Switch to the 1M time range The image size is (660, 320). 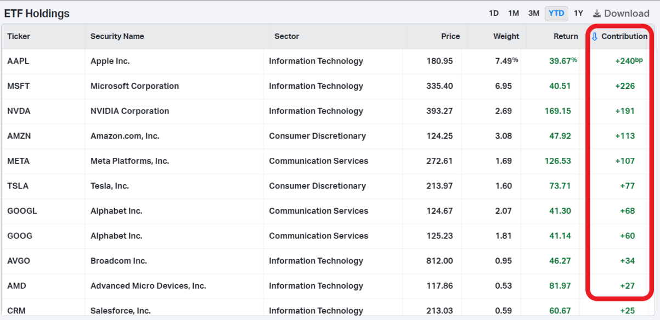click(514, 13)
